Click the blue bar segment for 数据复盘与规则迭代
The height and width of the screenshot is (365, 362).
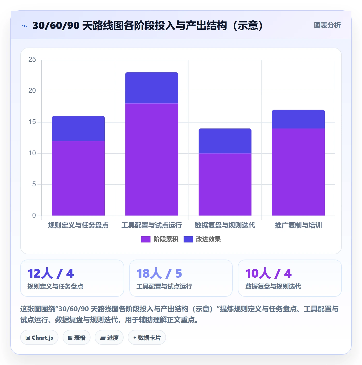[x=225, y=141]
